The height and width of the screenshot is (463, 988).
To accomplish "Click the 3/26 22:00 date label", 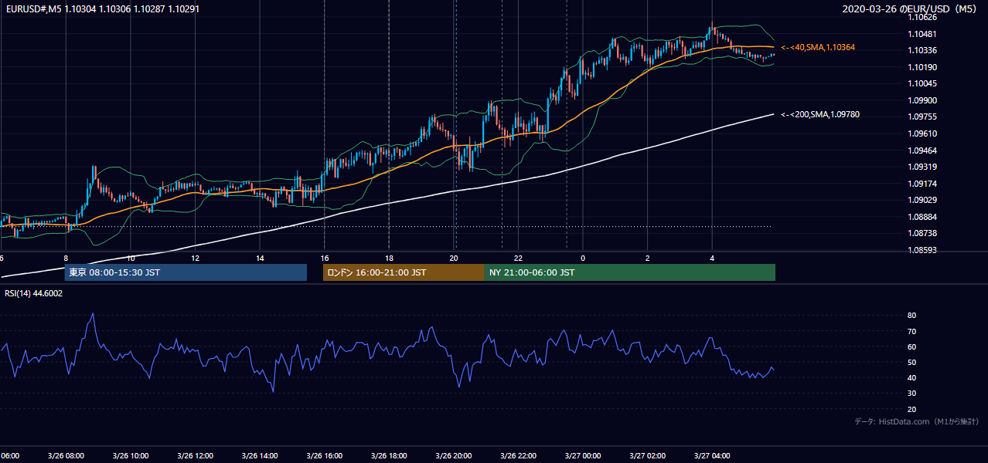I will [x=518, y=455].
